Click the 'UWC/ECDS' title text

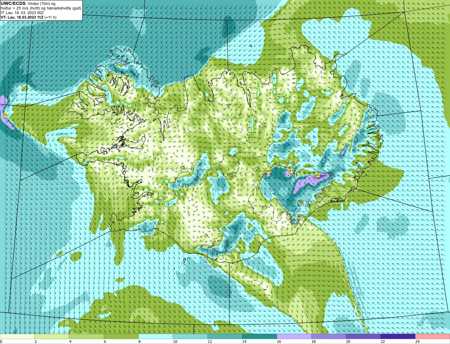click(13, 4)
